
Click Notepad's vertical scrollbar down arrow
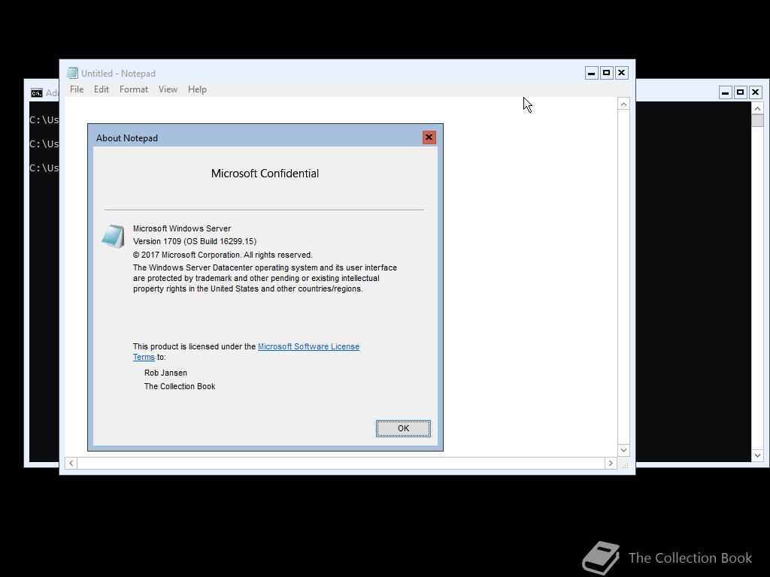[x=623, y=450]
